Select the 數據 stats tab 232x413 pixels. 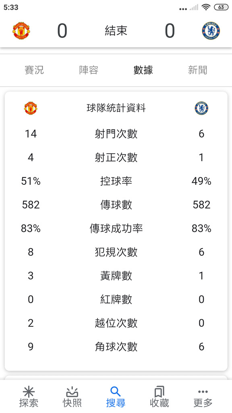click(143, 70)
